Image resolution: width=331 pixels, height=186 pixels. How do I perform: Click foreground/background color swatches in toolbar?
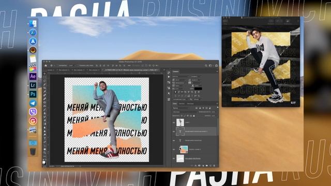44,162
